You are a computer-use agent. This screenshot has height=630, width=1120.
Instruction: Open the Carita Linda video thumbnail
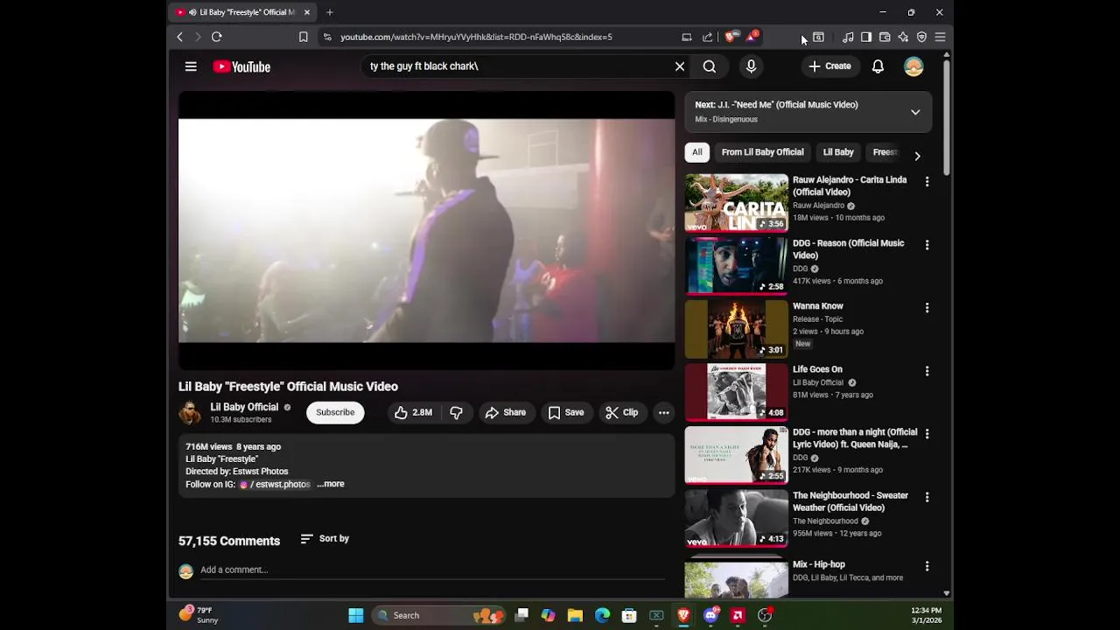[737, 203]
